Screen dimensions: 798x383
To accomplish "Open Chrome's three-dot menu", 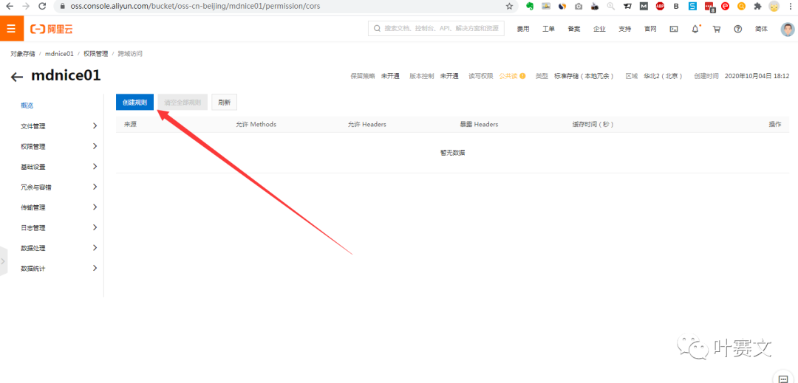I will click(x=790, y=7).
